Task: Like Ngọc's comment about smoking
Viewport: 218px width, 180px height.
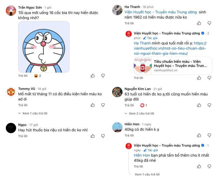Action: click(93, 136)
